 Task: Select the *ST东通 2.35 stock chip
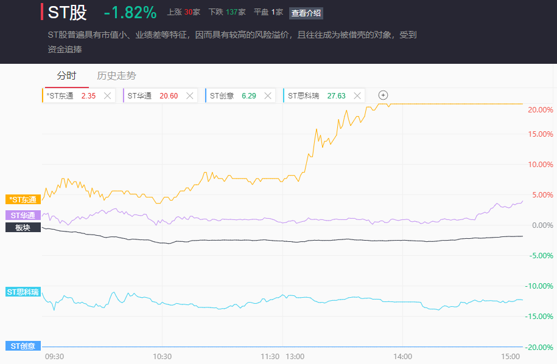[70, 95]
